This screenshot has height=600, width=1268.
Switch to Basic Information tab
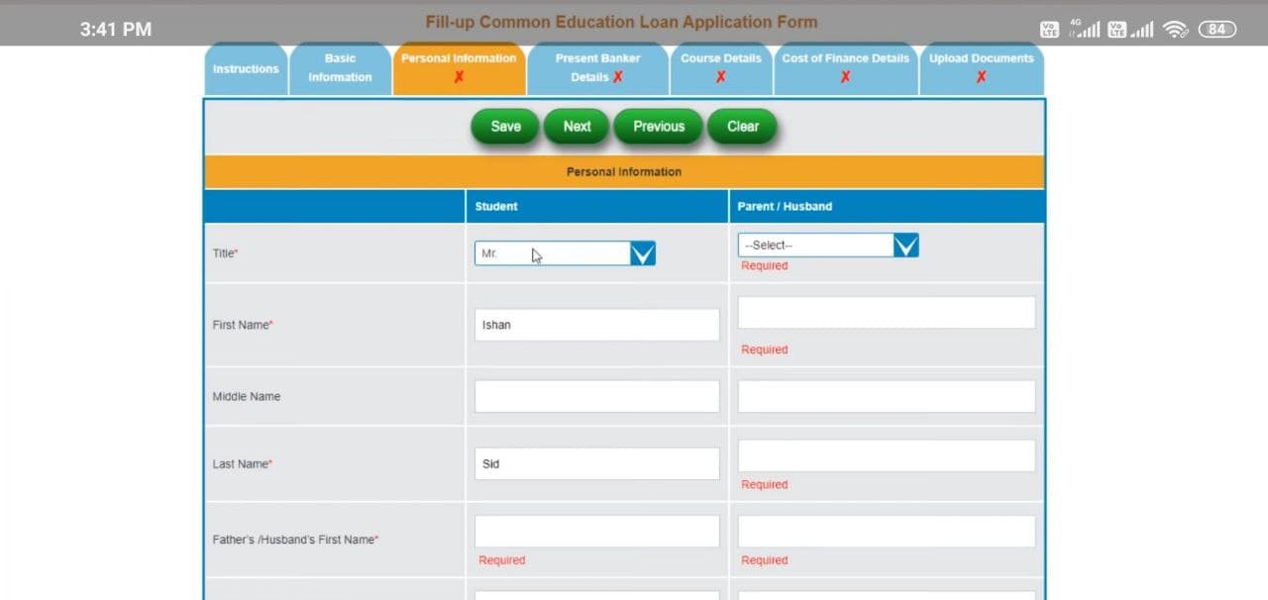[x=340, y=68]
